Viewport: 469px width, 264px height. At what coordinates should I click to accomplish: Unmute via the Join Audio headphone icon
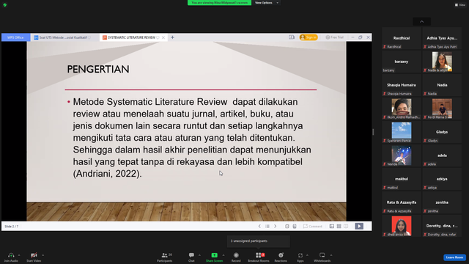(x=11, y=257)
